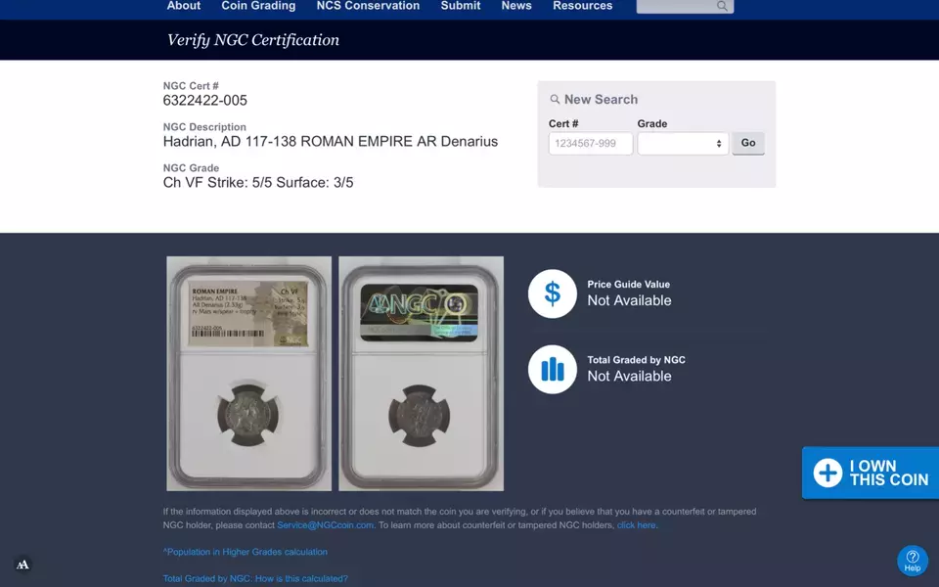Click the New Search magnifier icon
The image size is (939, 587).
tap(555, 100)
